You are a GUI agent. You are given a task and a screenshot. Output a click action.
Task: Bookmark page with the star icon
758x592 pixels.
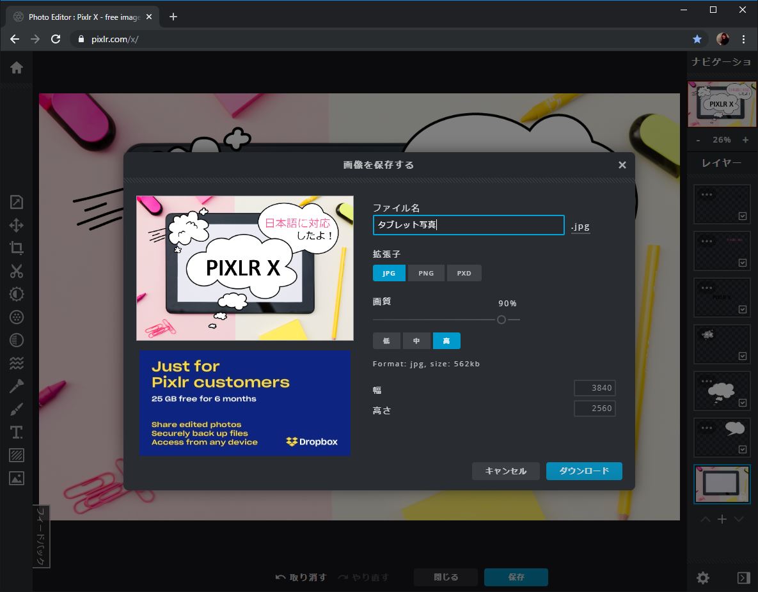coord(697,39)
